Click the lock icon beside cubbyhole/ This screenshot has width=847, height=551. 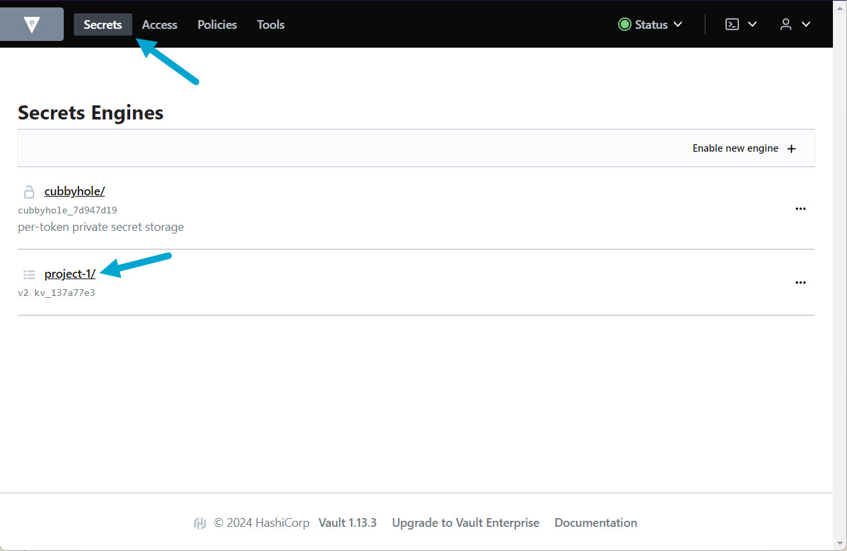coord(29,192)
